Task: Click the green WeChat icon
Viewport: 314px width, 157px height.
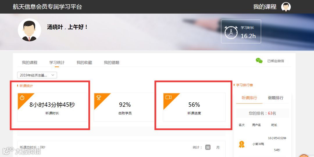Action: pyautogui.click(x=259, y=60)
